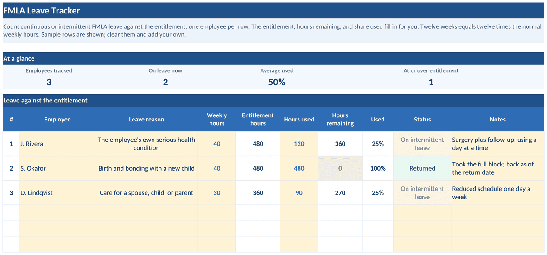Select row number 1 cell
Screen dimensions: 547x255
click(12, 144)
